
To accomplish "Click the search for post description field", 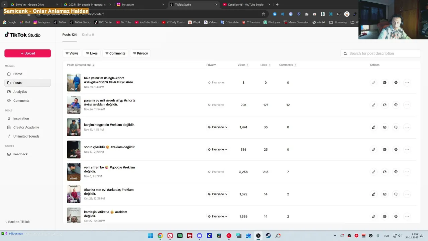I will (381, 53).
